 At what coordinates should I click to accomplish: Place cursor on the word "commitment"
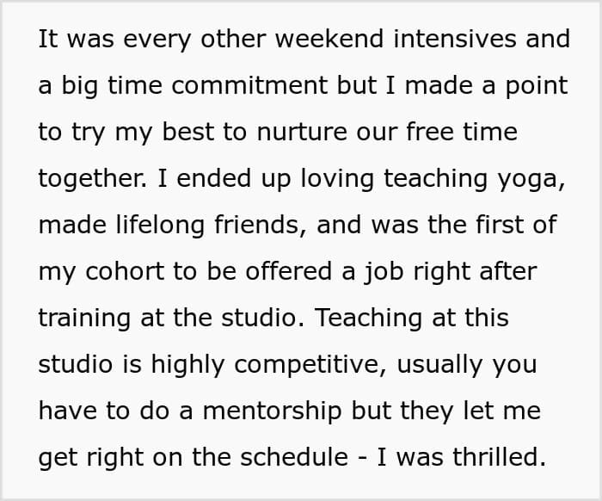pos(249,85)
